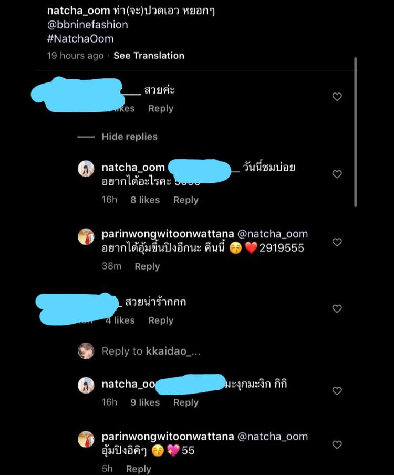Reply to parinwongwitoonwattana's 38m comment

click(147, 266)
